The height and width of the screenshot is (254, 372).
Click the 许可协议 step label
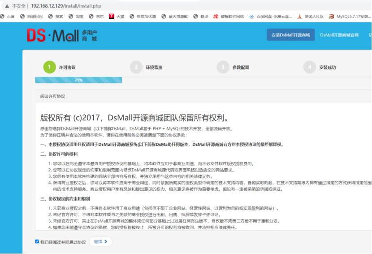(x=67, y=67)
